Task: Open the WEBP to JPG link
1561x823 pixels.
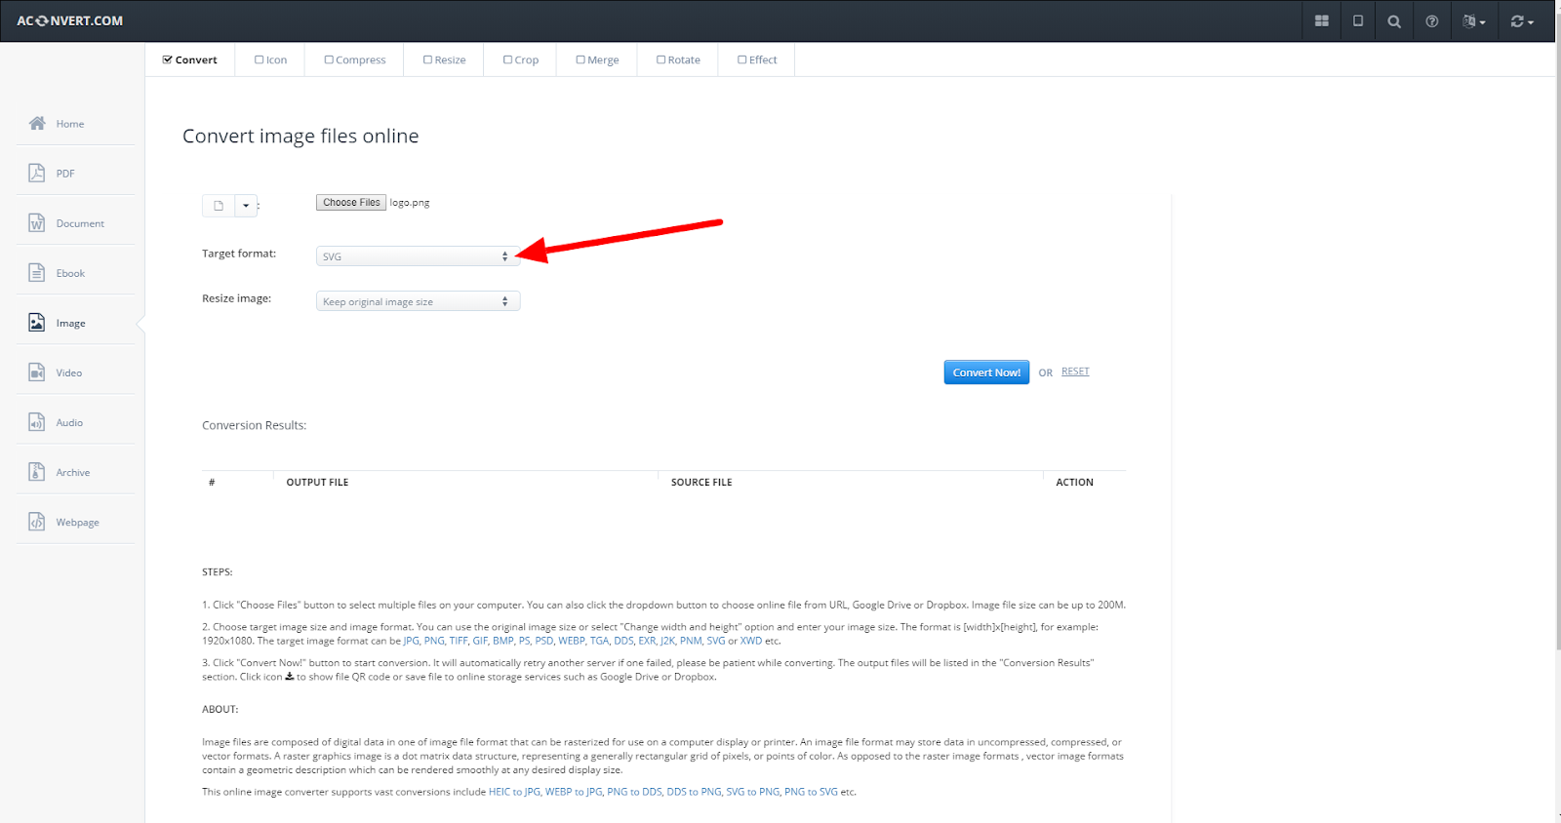Action: coord(574,792)
